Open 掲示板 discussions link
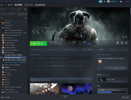Image resolution: width=131 pixels, height=100 pixels. click(x=101, y=49)
